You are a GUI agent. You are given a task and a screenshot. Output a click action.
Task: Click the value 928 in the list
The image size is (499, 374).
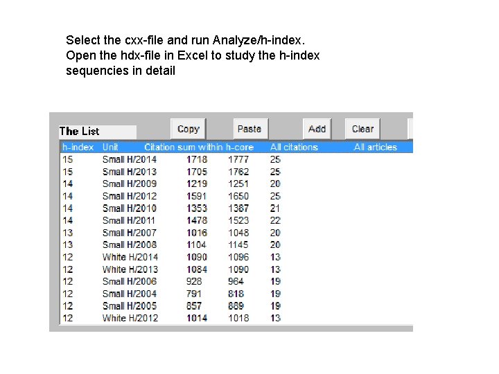point(194,281)
